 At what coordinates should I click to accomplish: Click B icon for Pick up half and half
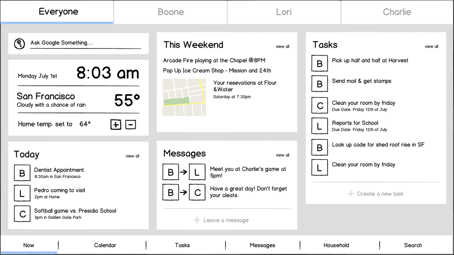pos(319,64)
